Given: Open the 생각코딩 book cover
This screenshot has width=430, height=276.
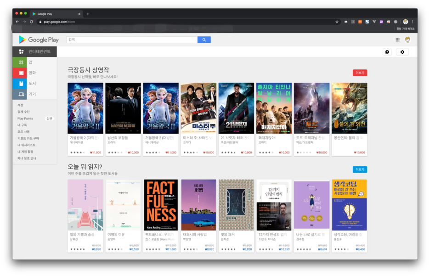Looking at the screenshot, I should point(349,205).
